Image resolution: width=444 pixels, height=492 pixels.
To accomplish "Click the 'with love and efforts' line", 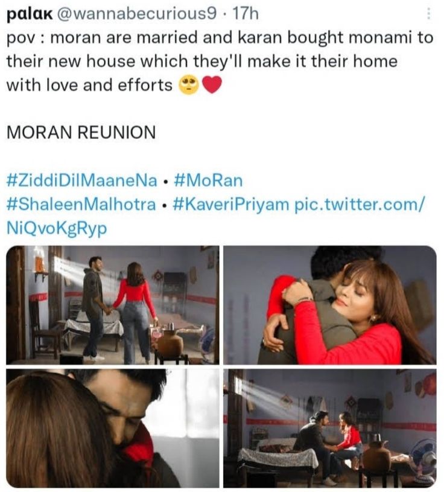I will click(89, 85).
